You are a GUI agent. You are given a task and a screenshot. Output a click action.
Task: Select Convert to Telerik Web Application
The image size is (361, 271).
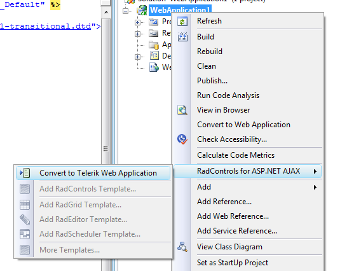[93, 173]
